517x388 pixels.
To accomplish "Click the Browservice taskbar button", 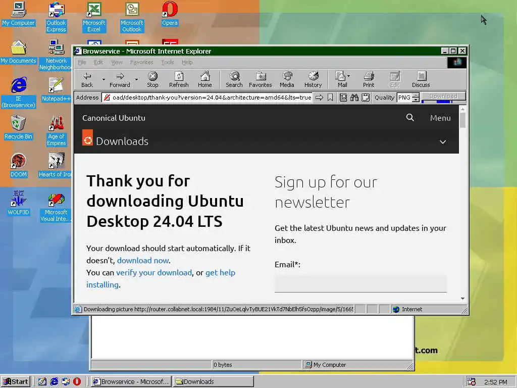I will [131, 381].
